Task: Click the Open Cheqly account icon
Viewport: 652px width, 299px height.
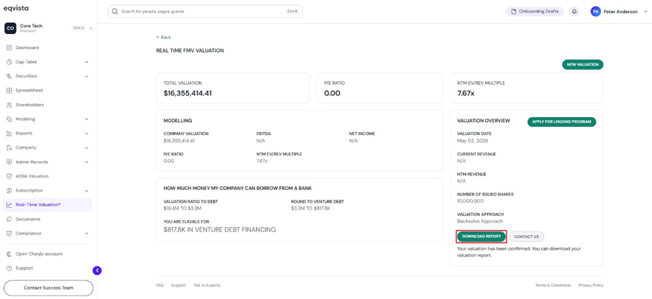Action: coord(9,254)
